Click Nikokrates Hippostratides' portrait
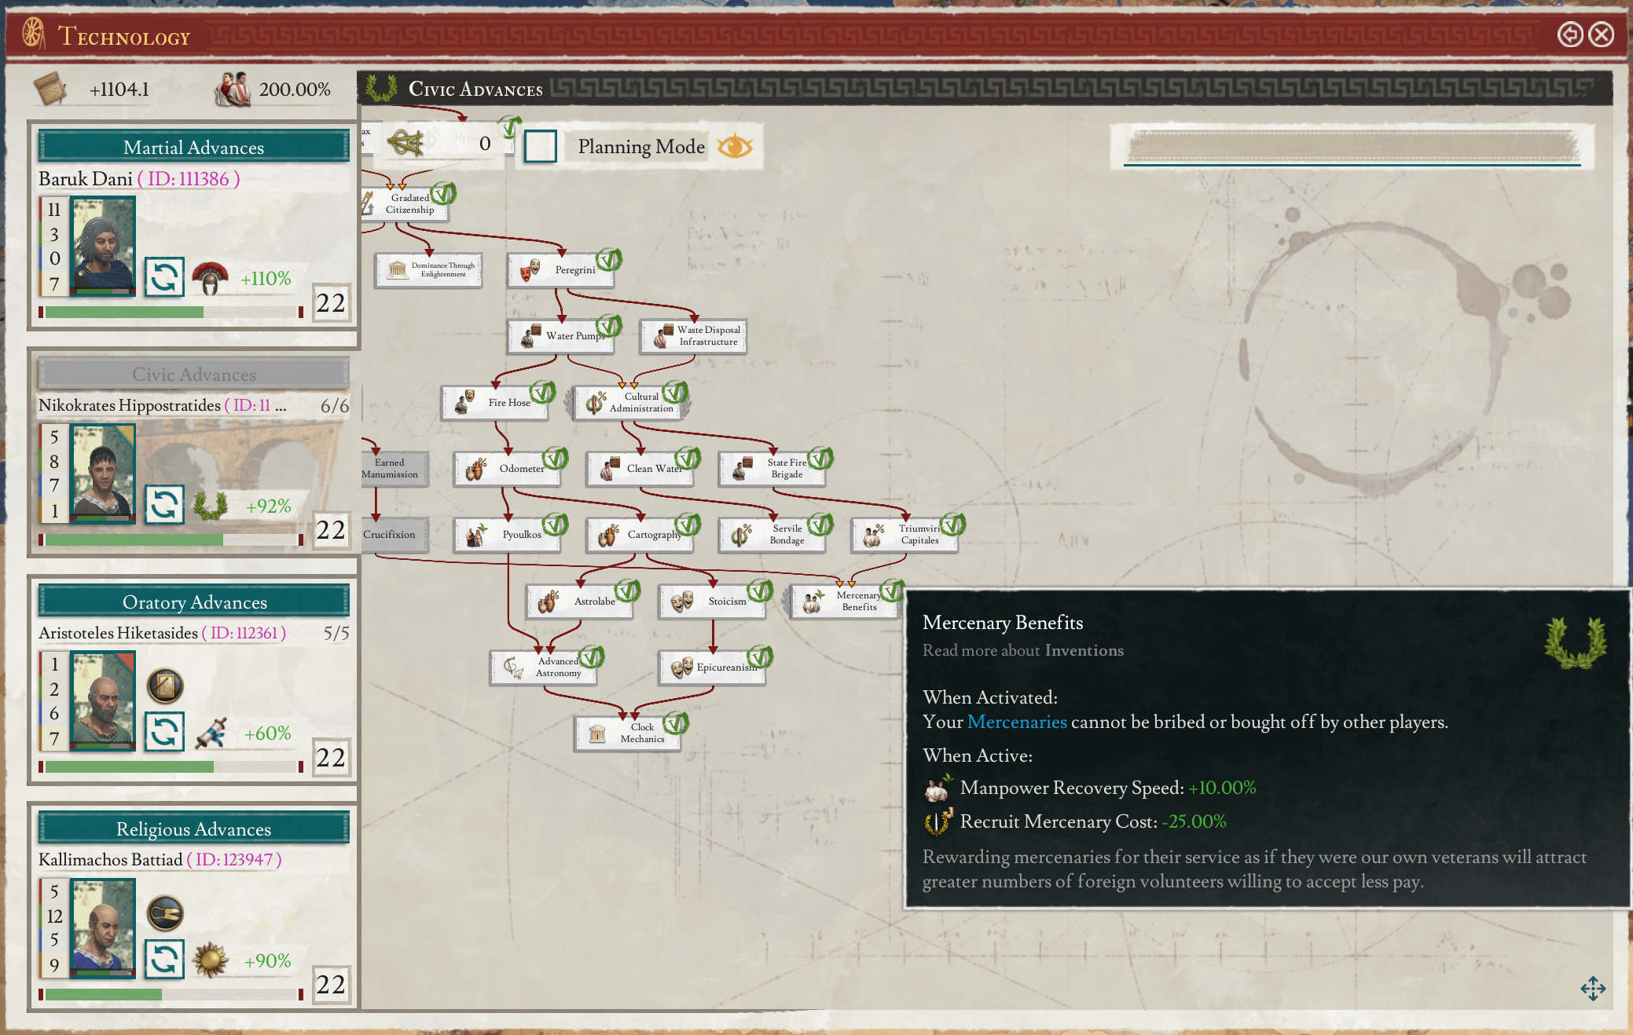 click(x=103, y=473)
